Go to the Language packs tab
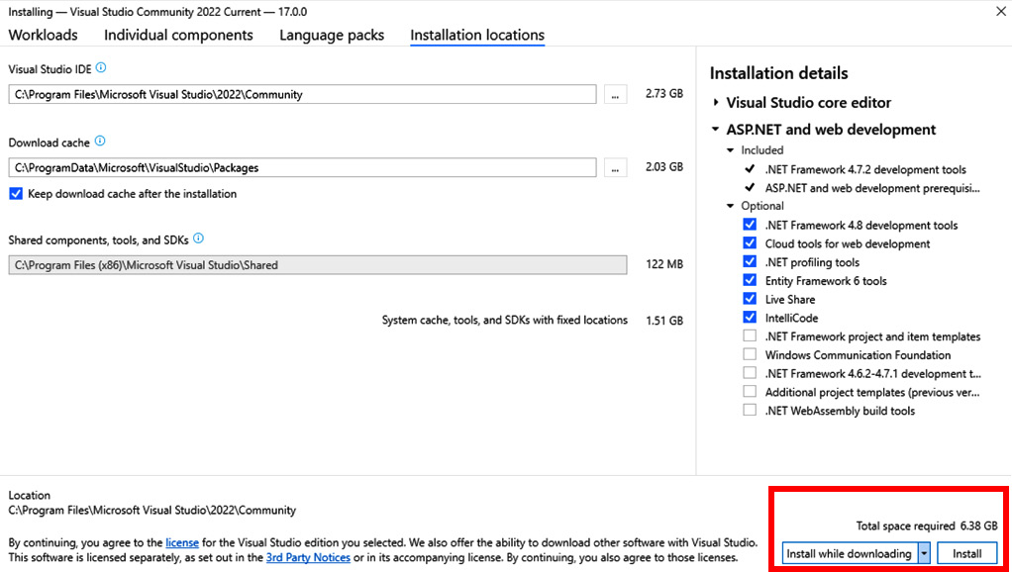Screen dimensions: 1012x572 tap(332, 35)
